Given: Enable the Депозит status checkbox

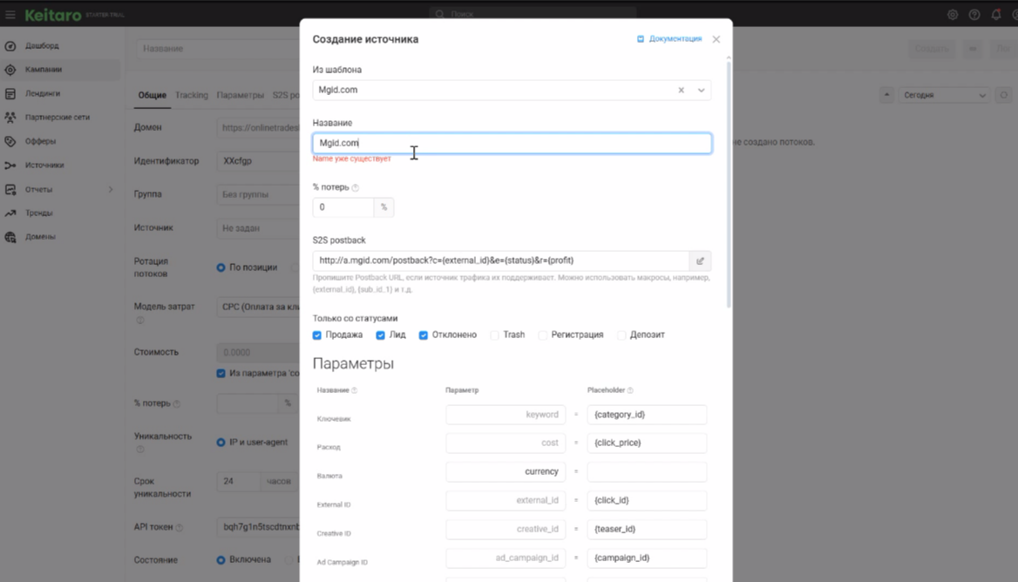Looking at the screenshot, I should coord(621,335).
